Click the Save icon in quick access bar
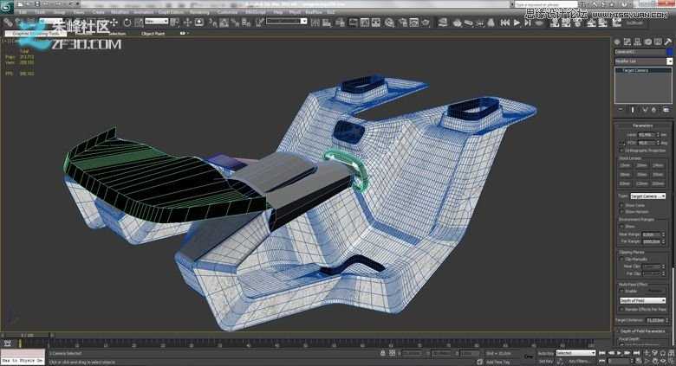The width and height of the screenshot is (676, 366). coord(37,3)
